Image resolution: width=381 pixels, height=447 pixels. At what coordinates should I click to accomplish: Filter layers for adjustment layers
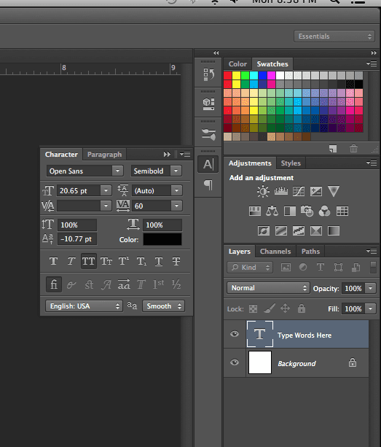point(303,268)
